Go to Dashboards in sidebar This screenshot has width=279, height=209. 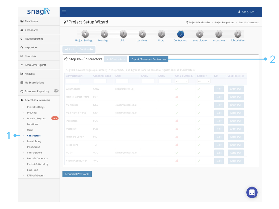39,30
